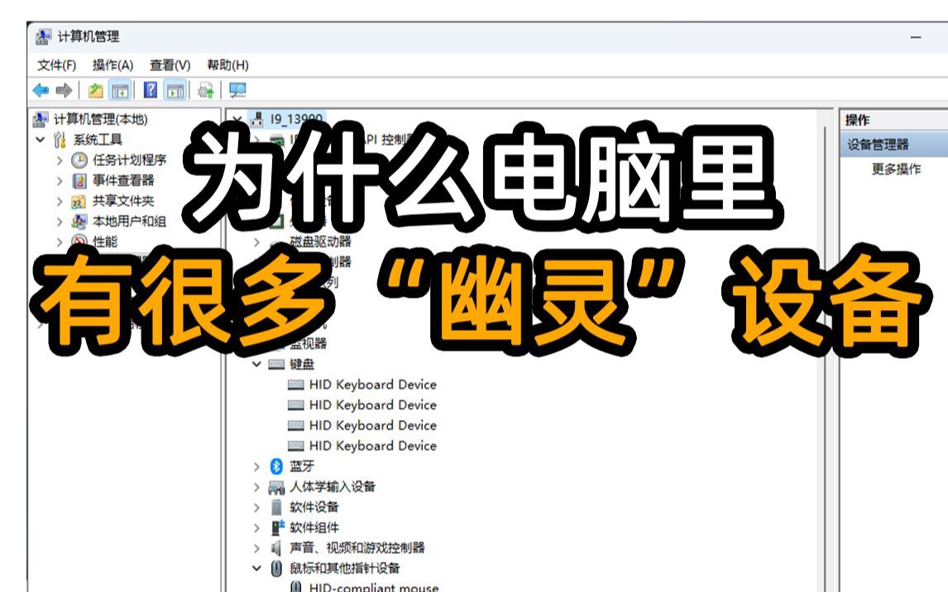Image resolution: width=948 pixels, height=592 pixels.
Task: Select the first HID Keyboard Device entry
Action: pos(372,384)
